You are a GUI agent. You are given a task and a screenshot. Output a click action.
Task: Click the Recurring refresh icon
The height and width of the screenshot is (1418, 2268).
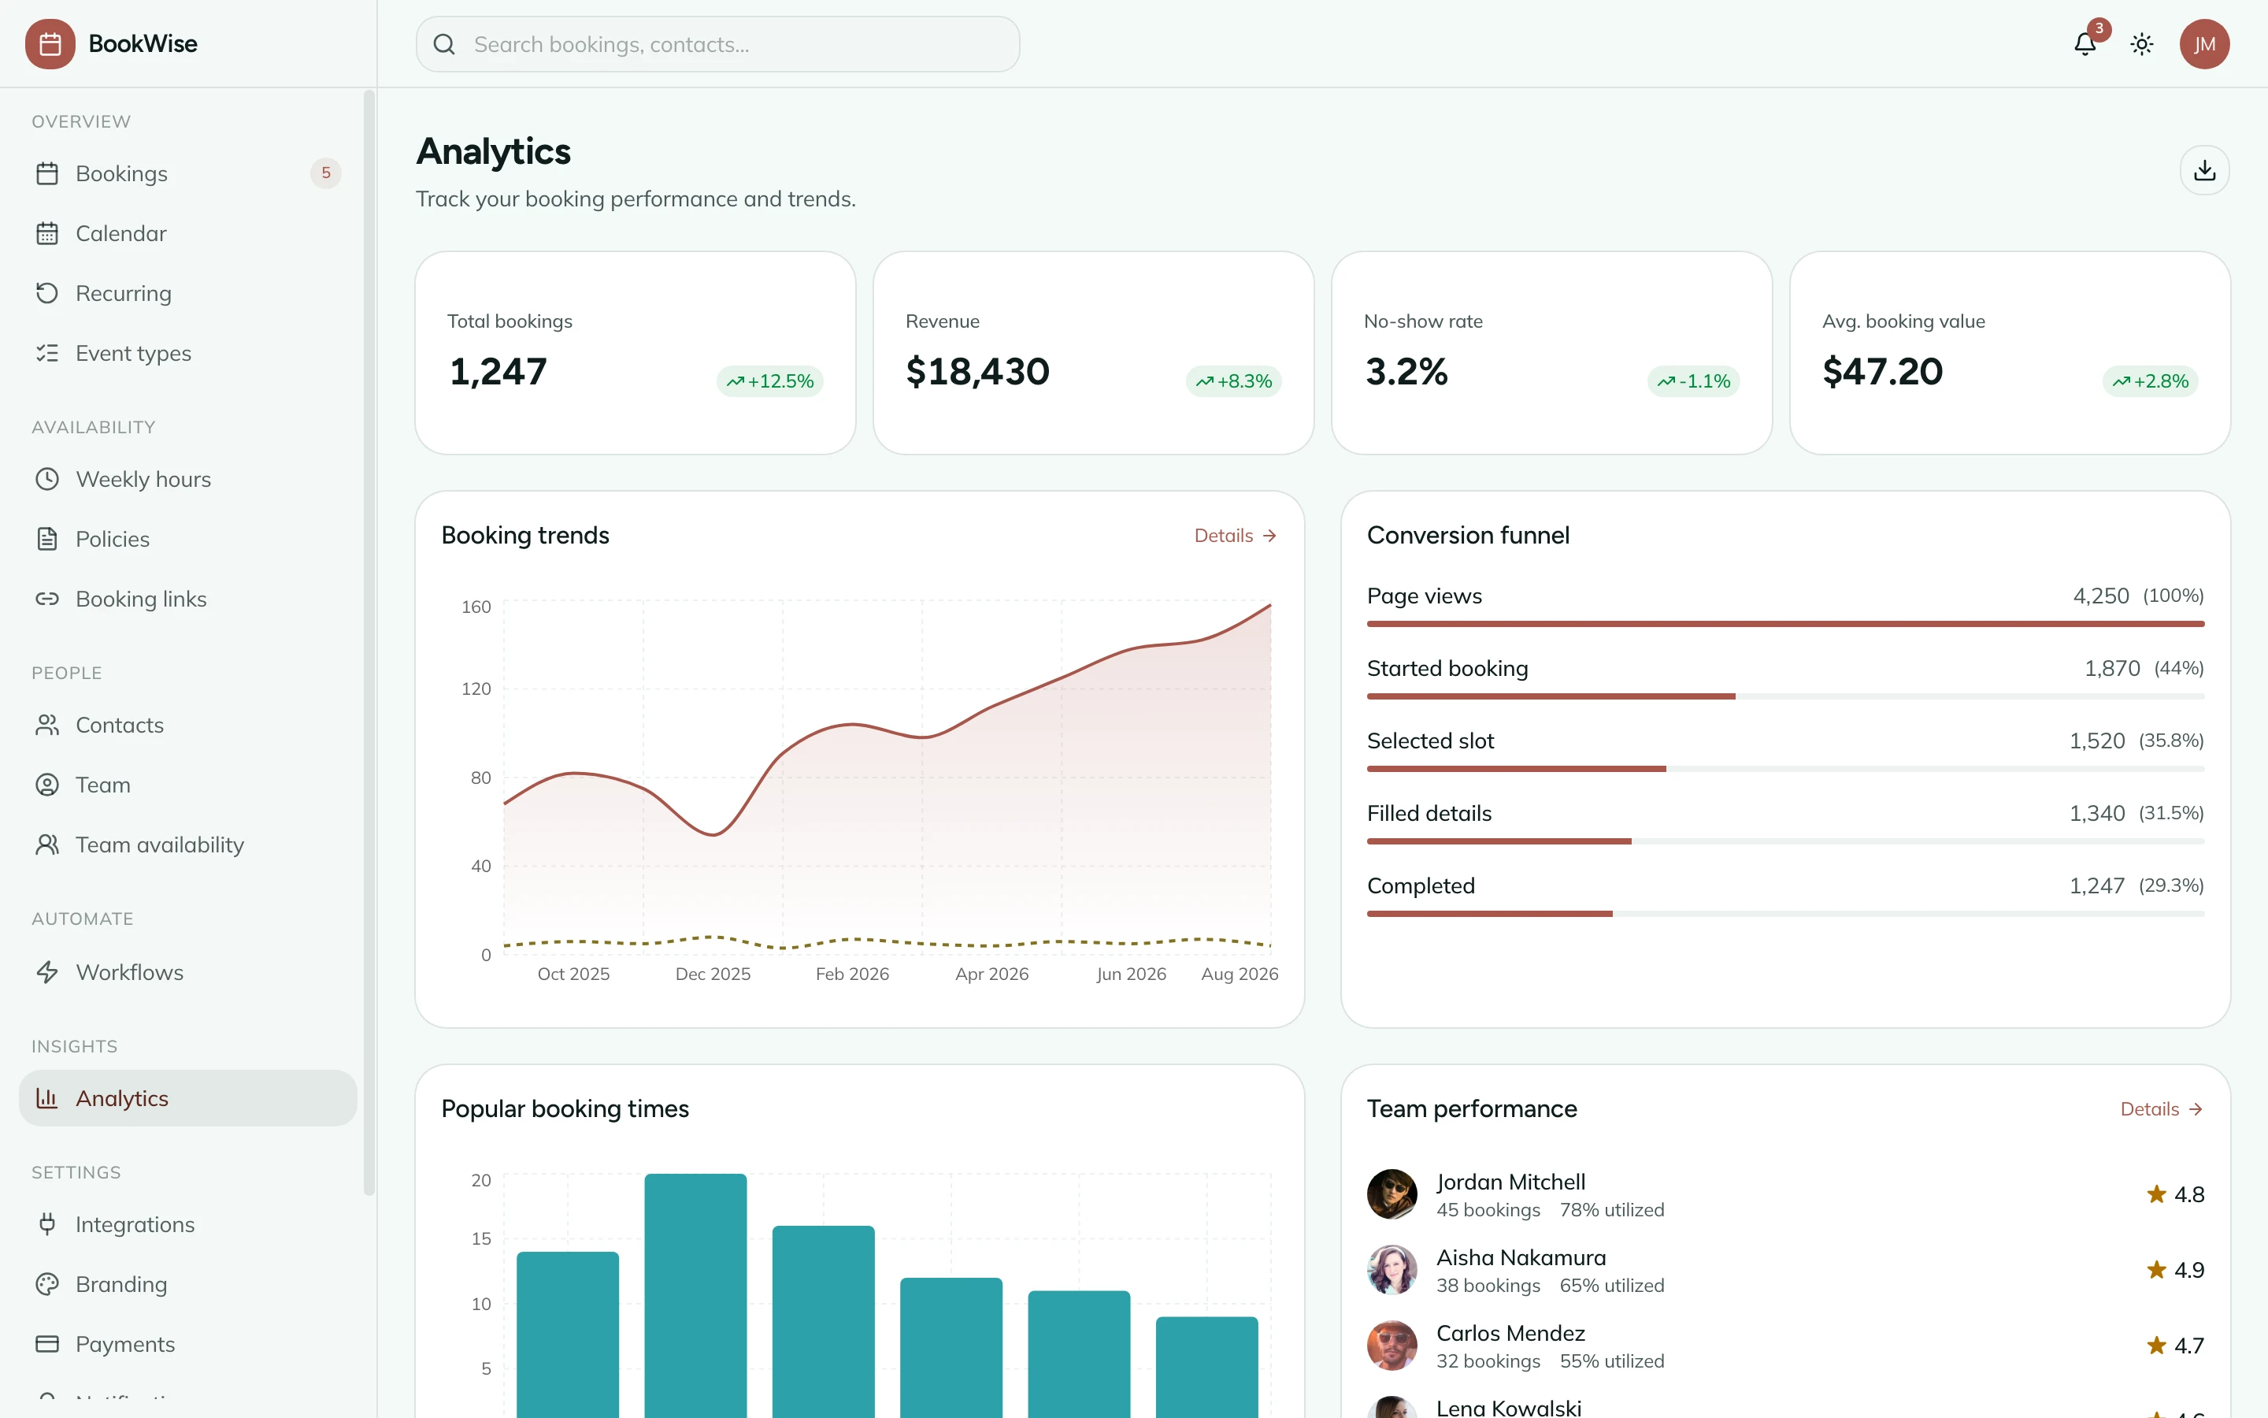coord(47,294)
